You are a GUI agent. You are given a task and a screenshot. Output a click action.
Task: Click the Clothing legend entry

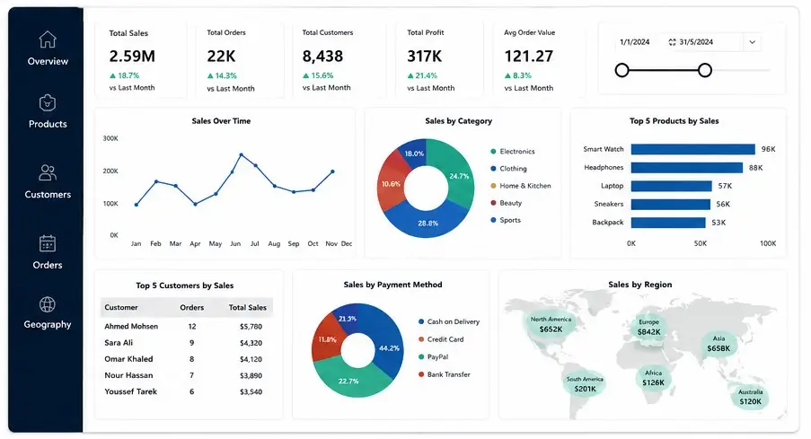coord(508,169)
